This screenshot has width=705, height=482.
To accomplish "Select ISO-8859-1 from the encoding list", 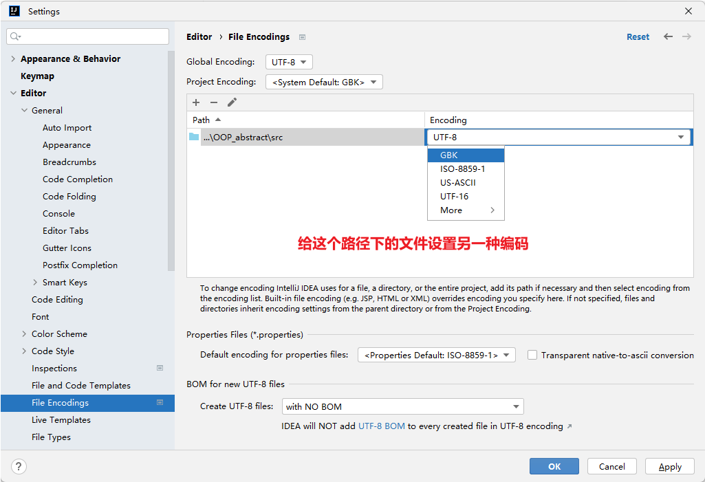I will tap(466, 169).
